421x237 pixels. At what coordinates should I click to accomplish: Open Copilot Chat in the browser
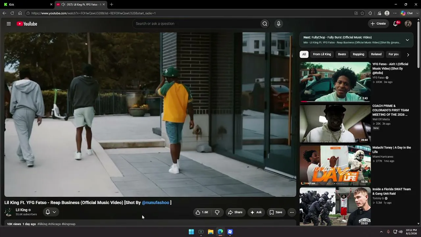coord(407,13)
